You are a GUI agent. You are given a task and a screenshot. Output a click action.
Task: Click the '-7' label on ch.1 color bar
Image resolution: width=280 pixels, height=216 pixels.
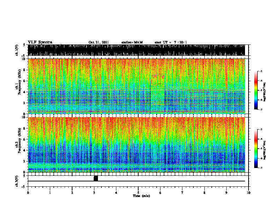[x=261, y=109]
